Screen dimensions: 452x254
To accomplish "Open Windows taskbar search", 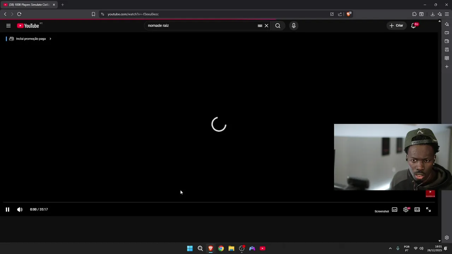I will tap(200, 248).
